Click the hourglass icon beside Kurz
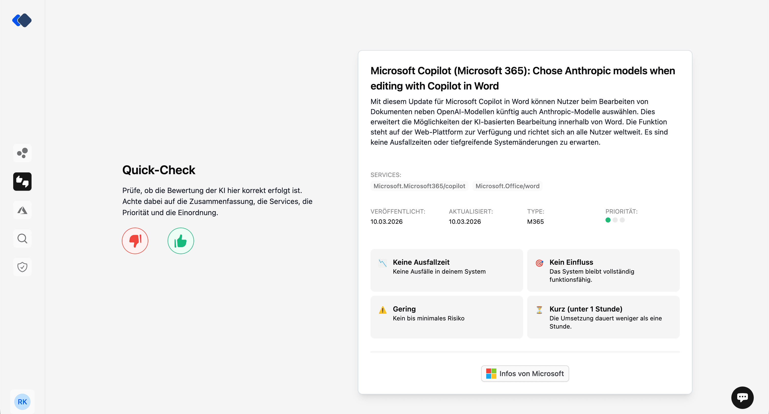This screenshot has height=414, width=769. point(539,310)
